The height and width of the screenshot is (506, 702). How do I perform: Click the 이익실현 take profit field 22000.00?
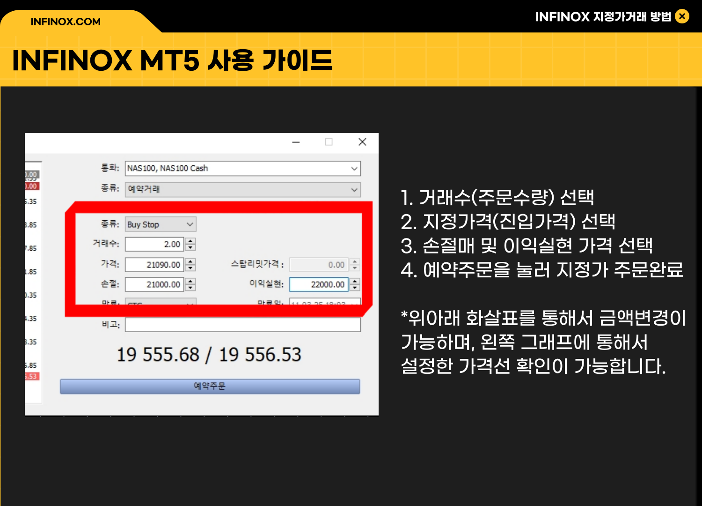(x=319, y=284)
